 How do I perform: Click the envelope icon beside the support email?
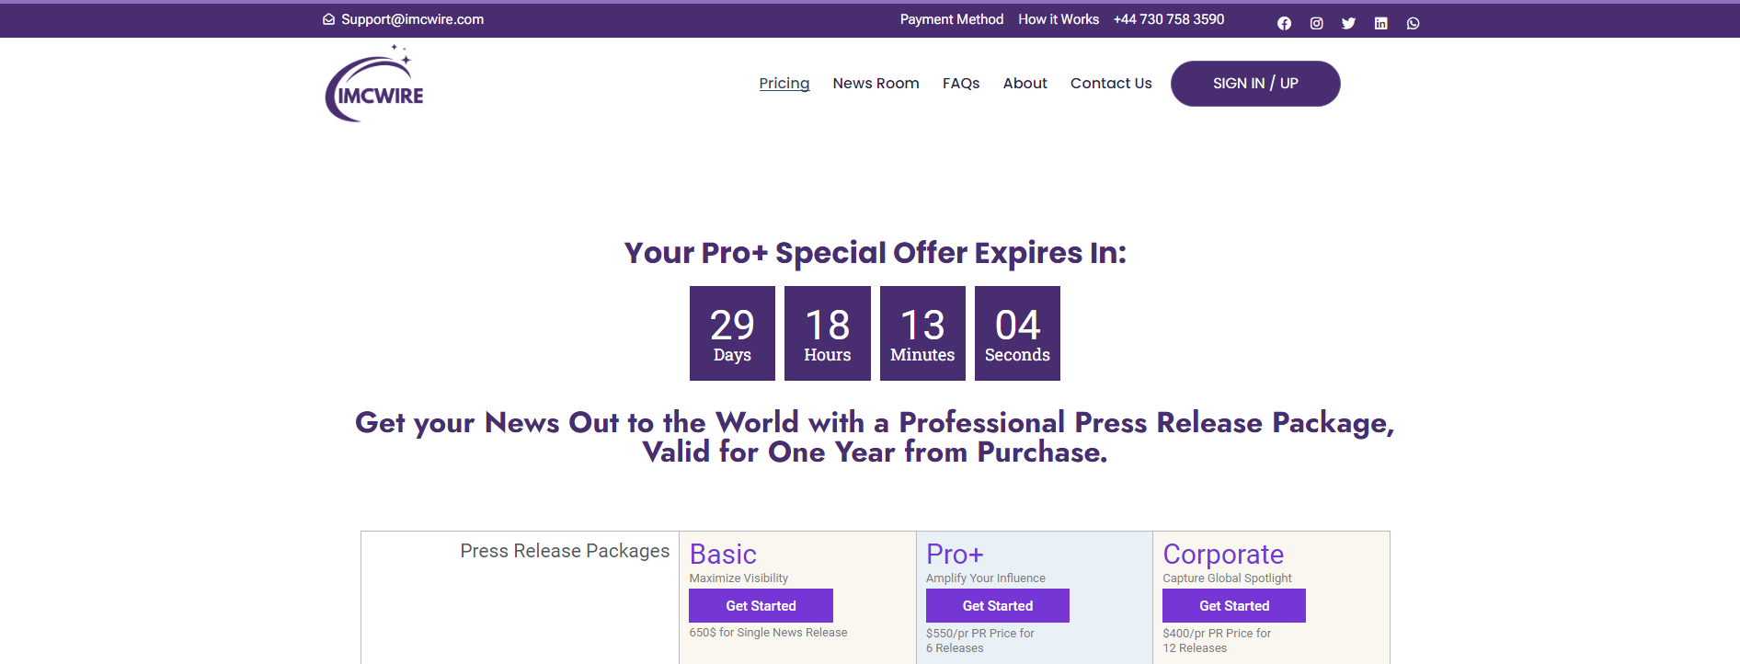coord(328,19)
